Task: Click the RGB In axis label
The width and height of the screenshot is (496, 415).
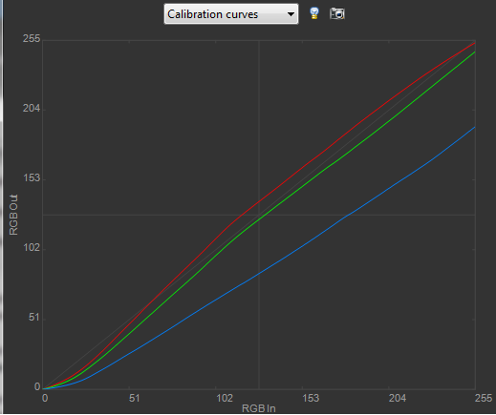Action: [259, 408]
